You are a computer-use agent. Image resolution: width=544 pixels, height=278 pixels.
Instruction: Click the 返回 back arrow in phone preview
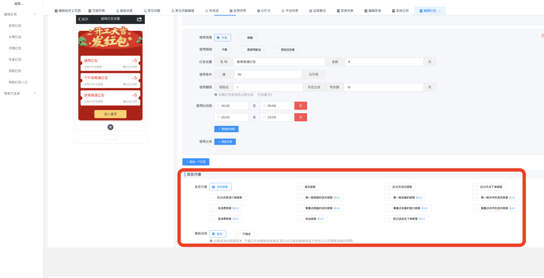(x=83, y=19)
